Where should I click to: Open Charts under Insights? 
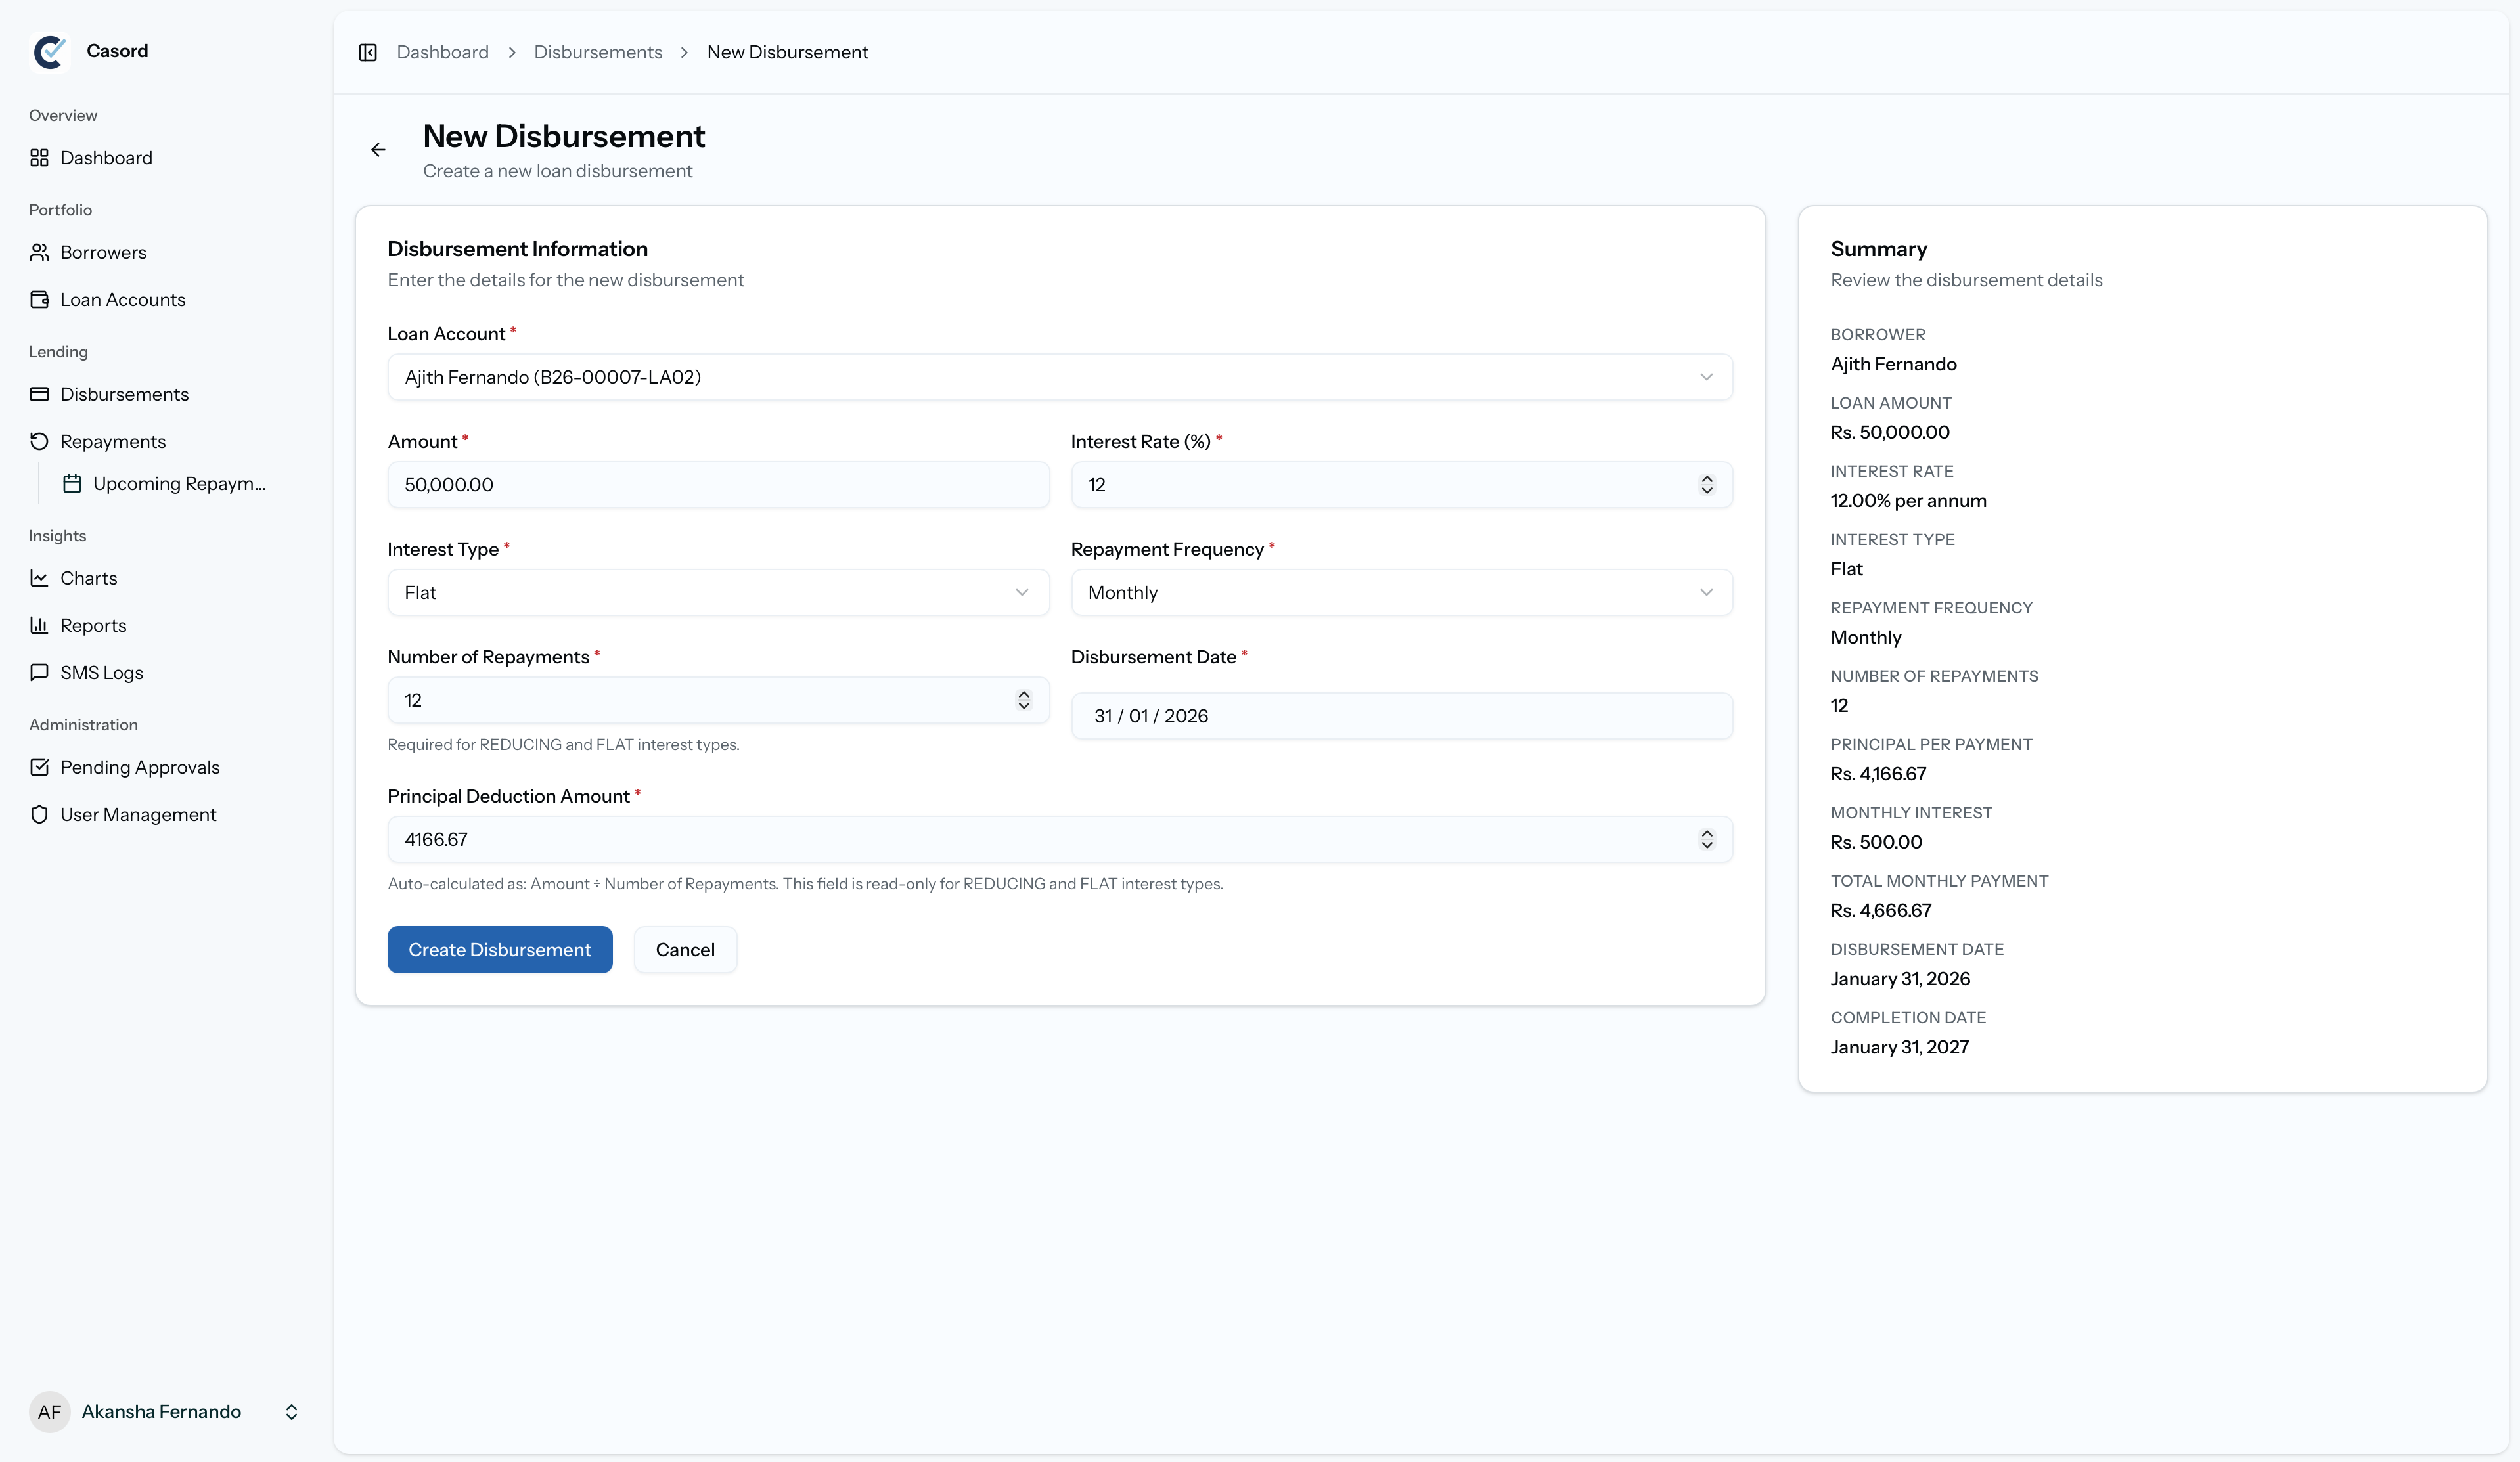88,578
